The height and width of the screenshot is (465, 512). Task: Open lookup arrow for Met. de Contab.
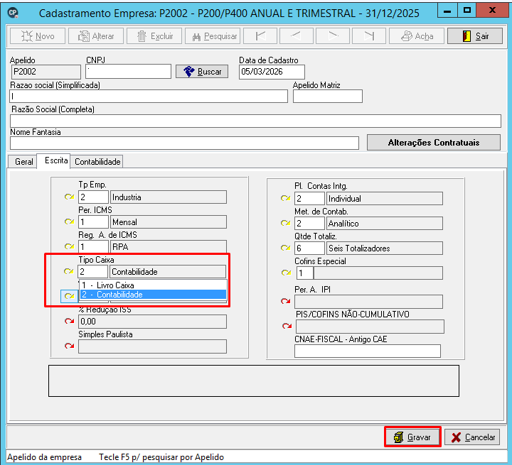(x=285, y=223)
